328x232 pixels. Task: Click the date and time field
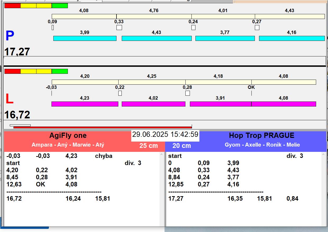point(165,134)
